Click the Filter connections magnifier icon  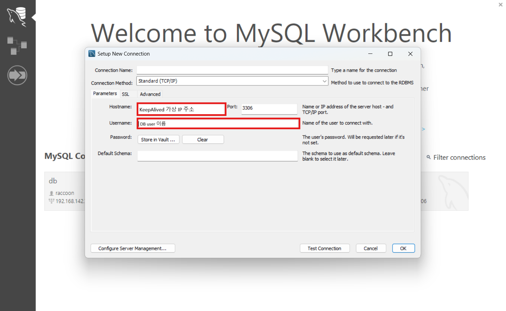point(429,157)
